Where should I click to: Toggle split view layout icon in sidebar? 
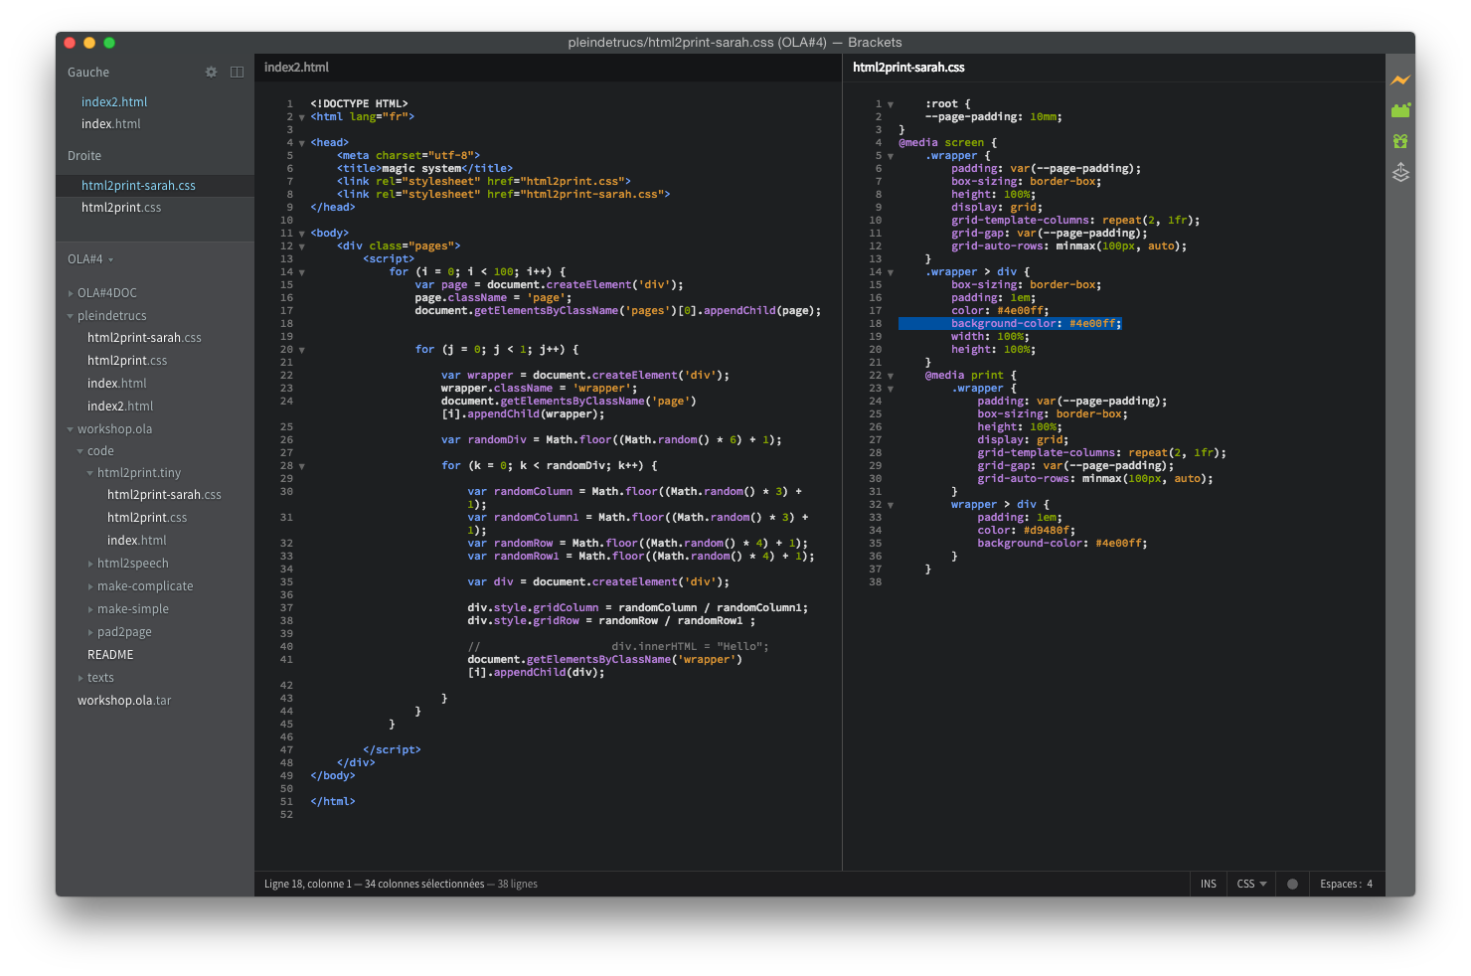coord(237,72)
